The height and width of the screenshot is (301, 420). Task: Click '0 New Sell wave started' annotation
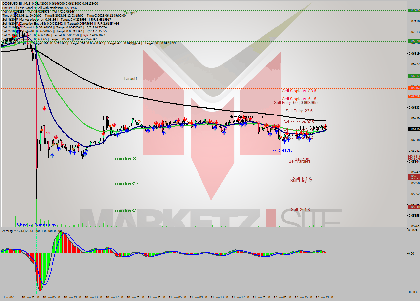tap(245, 117)
